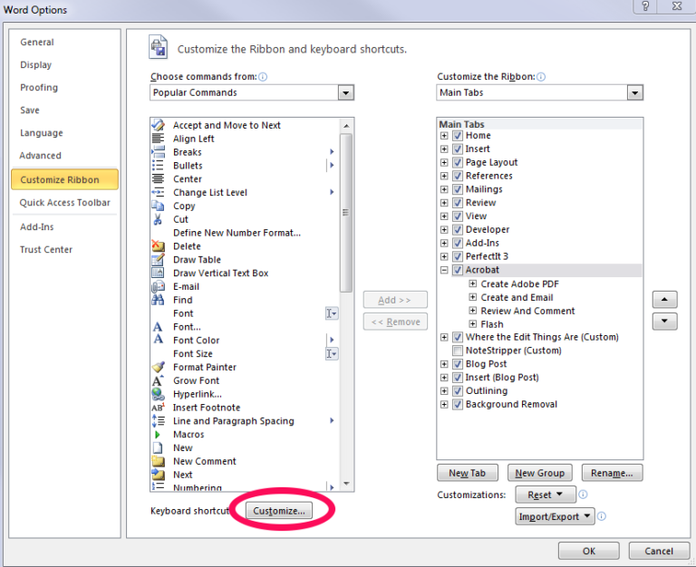Click the Move Up arrow button
The width and height of the screenshot is (696, 567).
pyautogui.click(x=664, y=300)
